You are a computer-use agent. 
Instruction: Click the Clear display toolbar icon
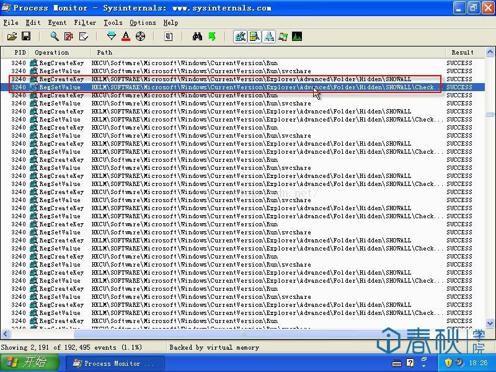[x=84, y=37]
